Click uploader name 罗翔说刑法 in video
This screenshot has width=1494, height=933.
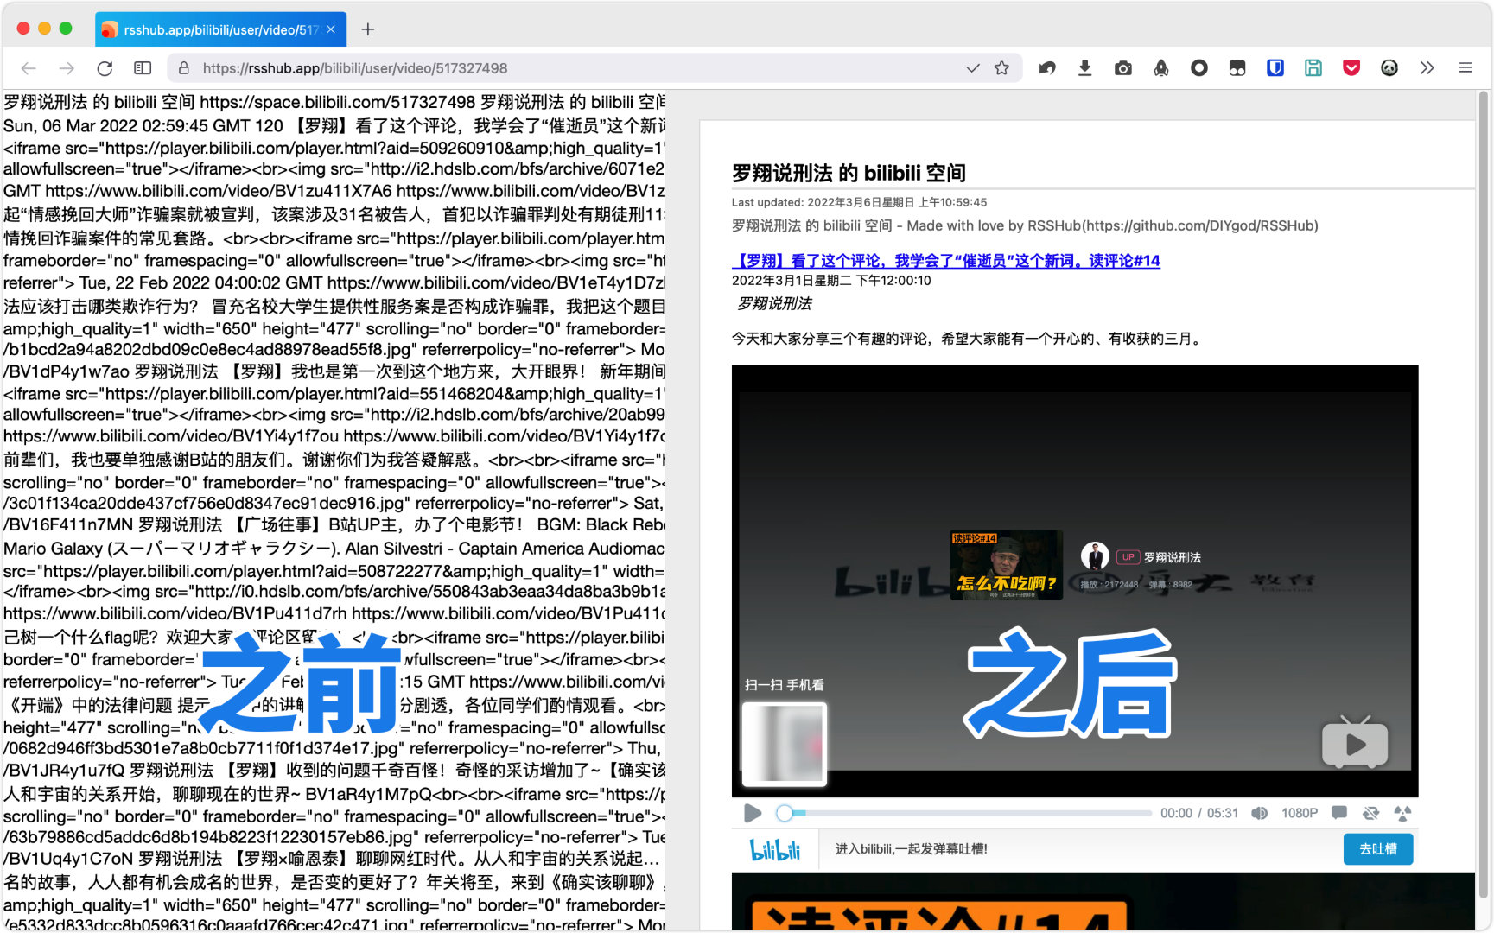[1173, 557]
